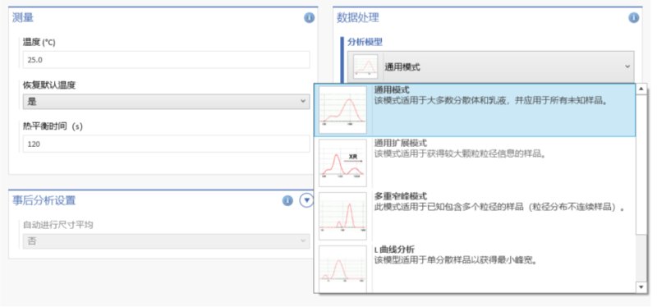Click the 事后分析设置 panel title

pyautogui.click(x=44, y=200)
